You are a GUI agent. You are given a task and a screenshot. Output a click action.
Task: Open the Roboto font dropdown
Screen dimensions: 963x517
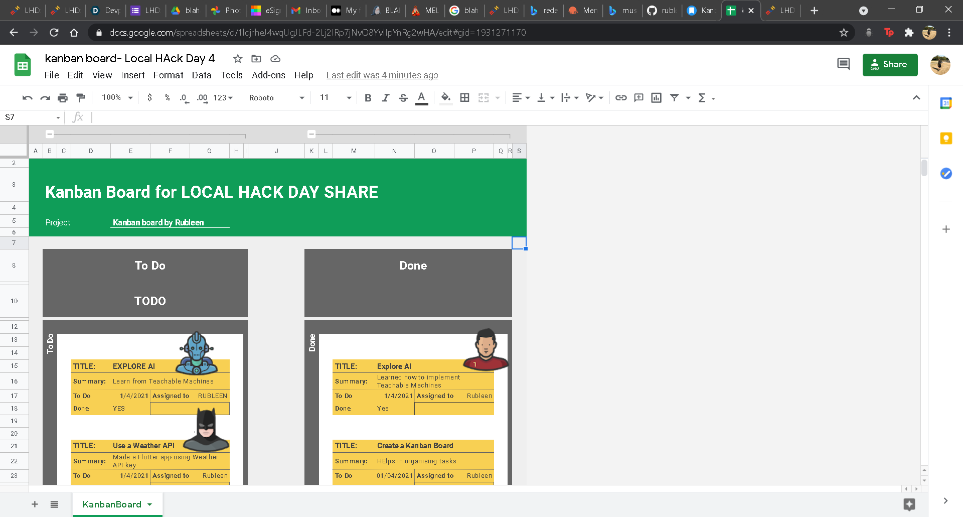click(276, 98)
